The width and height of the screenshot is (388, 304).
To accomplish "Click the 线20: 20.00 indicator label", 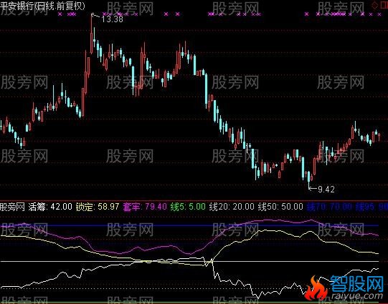I will click(x=232, y=207).
